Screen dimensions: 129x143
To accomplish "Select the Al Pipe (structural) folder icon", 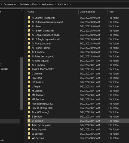I will [29, 43].
